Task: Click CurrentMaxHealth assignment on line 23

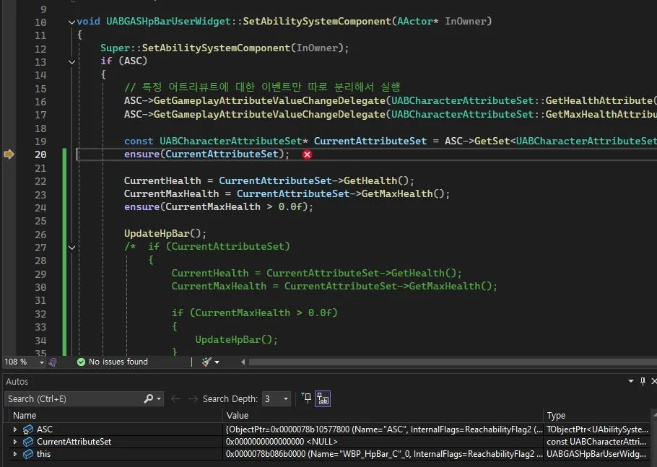Action: (287, 194)
